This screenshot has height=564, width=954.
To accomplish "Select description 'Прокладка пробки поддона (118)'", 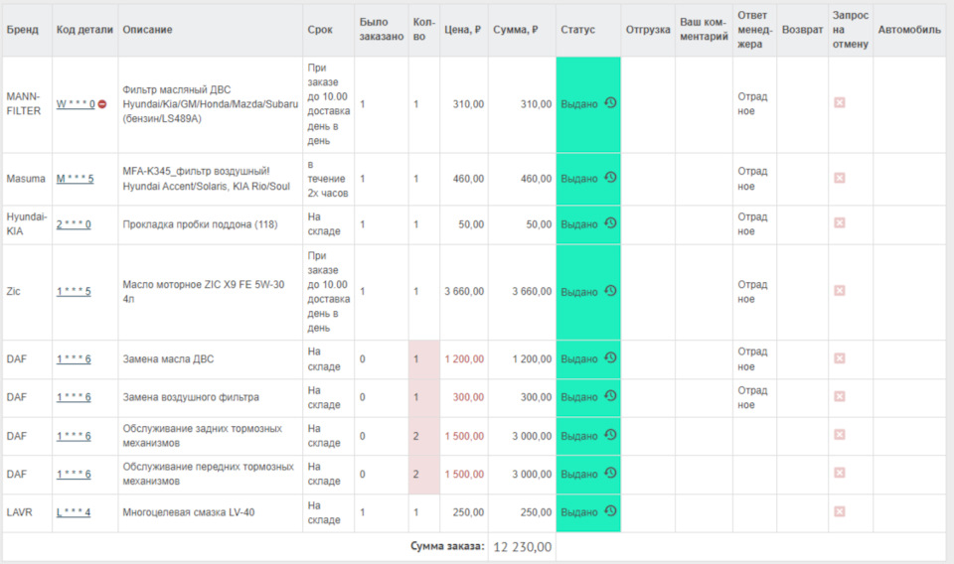I will click(200, 224).
